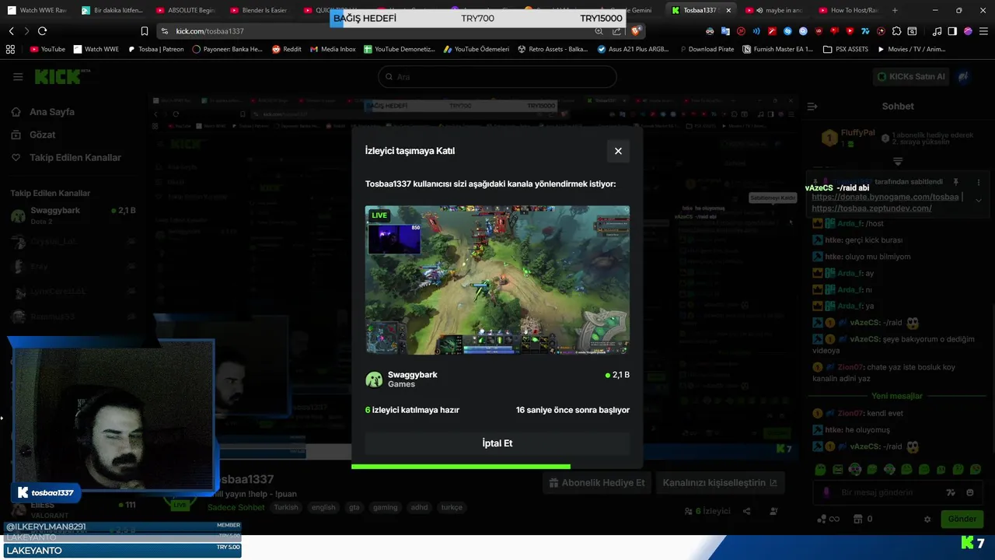Open the emoji picker smiley in the chat input
This screenshot has width=995, height=560.
[969, 492]
